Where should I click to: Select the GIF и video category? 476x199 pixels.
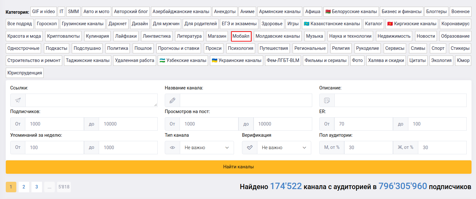pyautogui.click(x=44, y=11)
